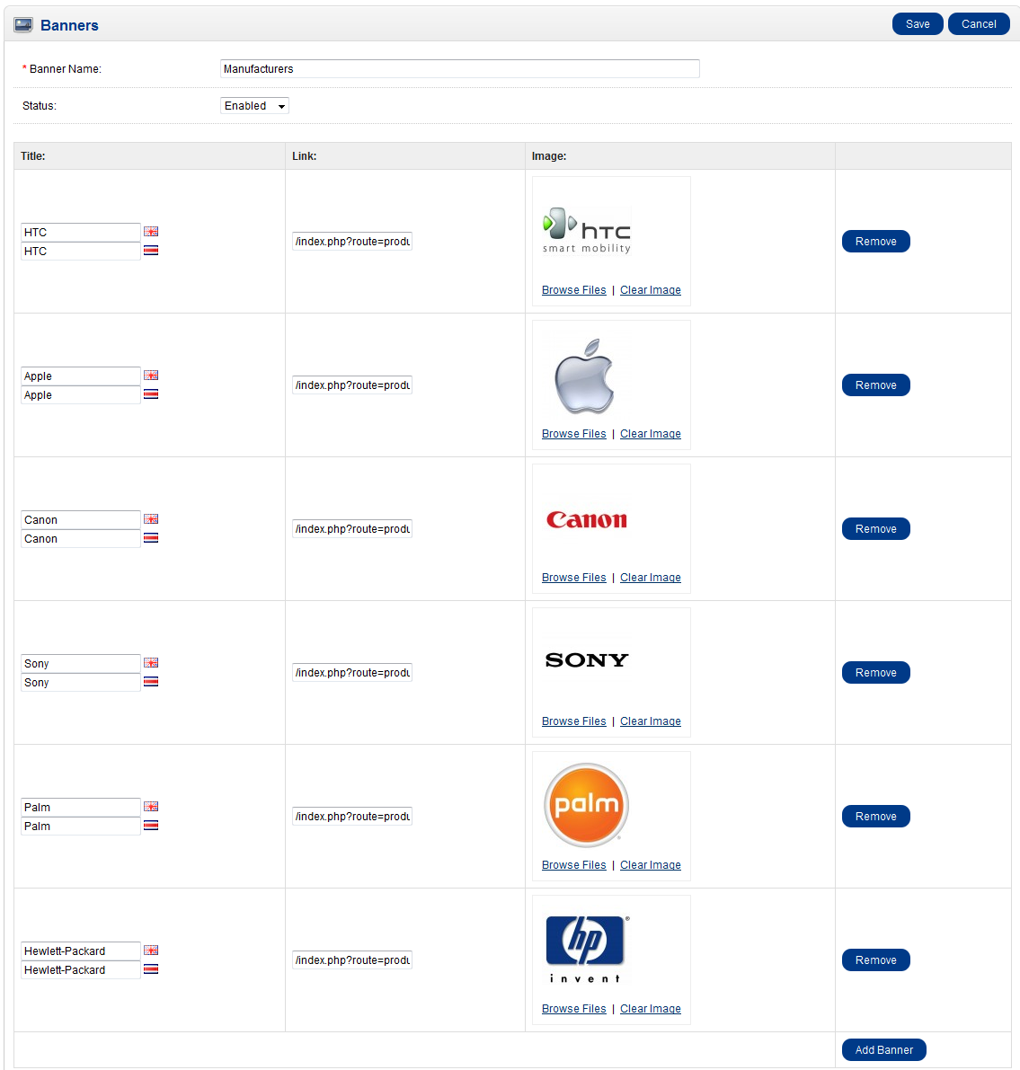Click the link field in the HTC row
Viewport: 1020px width, 1070px height.
click(x=352, y=242)
